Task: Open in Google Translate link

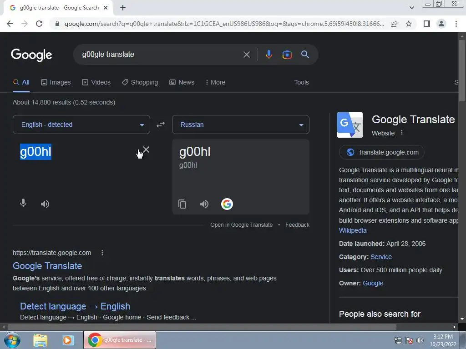Action: click(241, 225)
